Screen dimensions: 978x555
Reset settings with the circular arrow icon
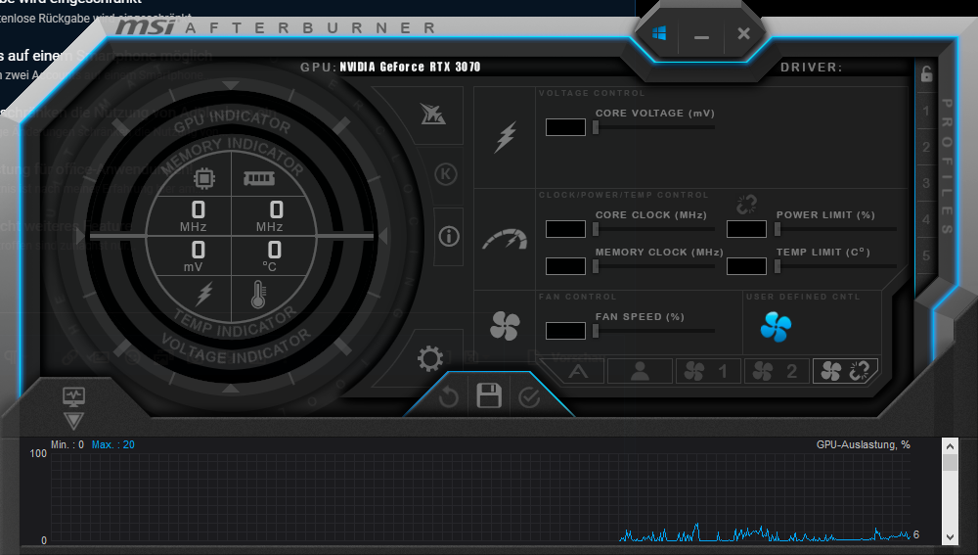click(x=449, y=397)
